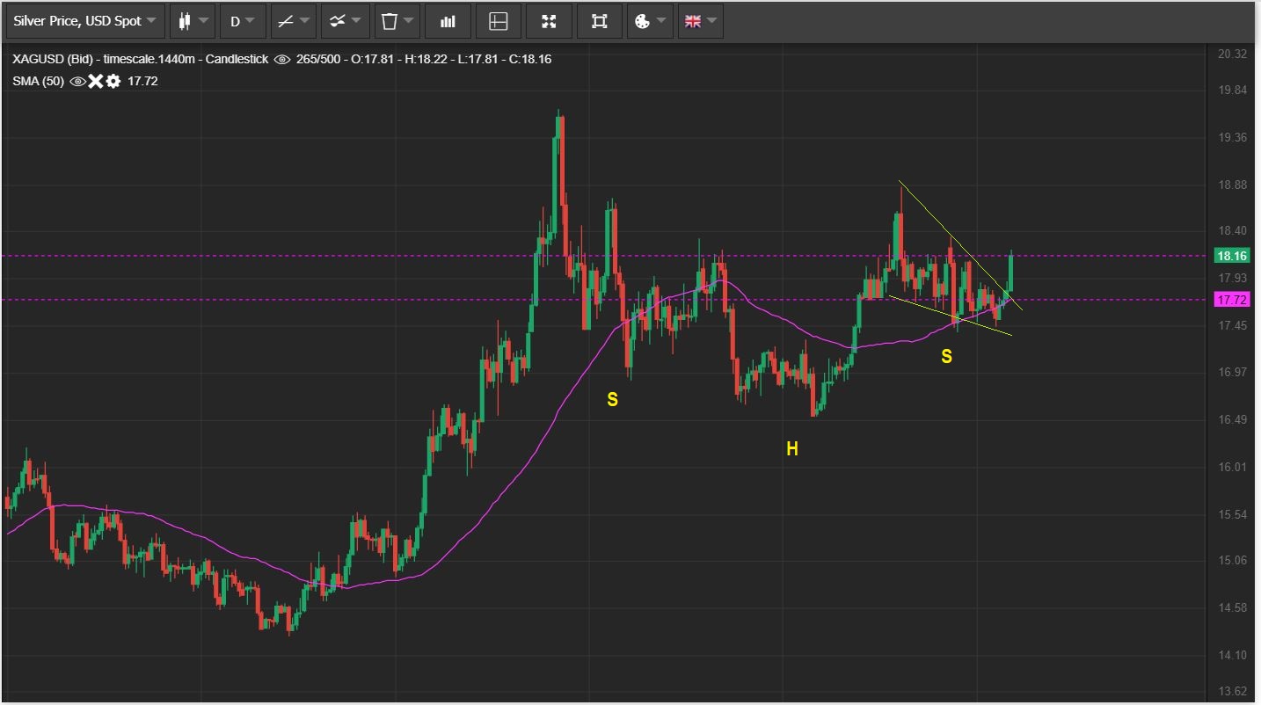Click the 16.97 price axis label
Image resolution: width=1261 pixels, height=705 pixels.
coord(1233,372)
